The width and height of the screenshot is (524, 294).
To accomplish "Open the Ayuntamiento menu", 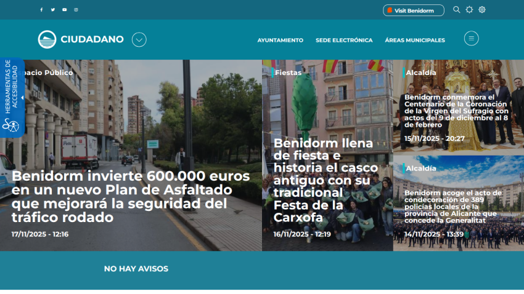I will (x=280, y=40).
